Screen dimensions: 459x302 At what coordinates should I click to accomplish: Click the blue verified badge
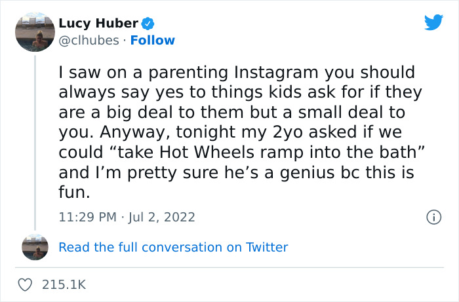pyautogui.click(x=149, y=24)
